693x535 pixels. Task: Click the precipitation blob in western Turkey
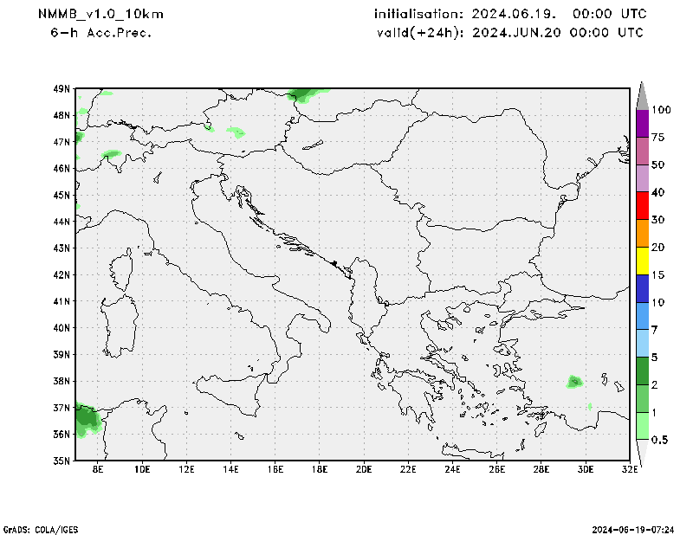coord(573,382)
